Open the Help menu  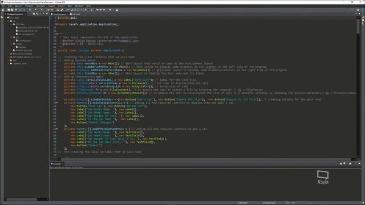89,6
